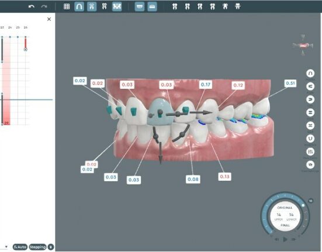Switch to right side view icon

[310, 87]
